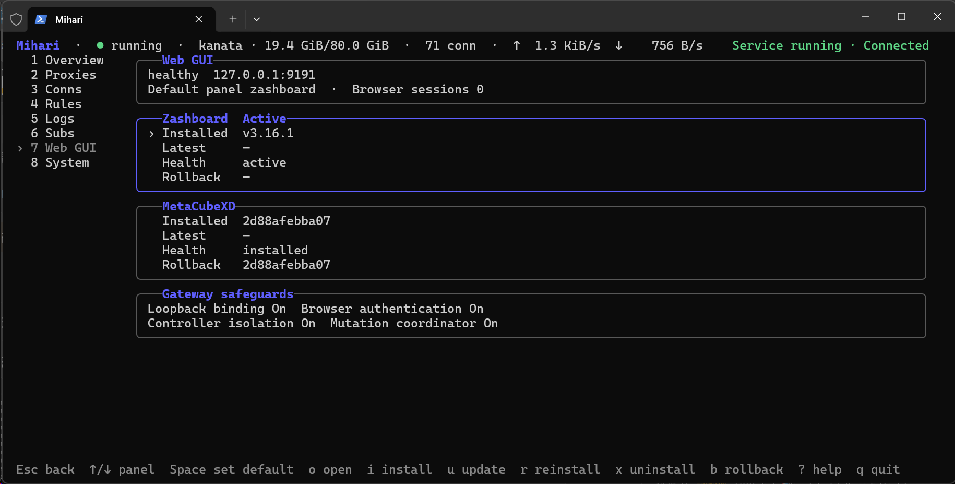
Task: Go to the 2 Proxies section
Action: [x=64, y=75]
